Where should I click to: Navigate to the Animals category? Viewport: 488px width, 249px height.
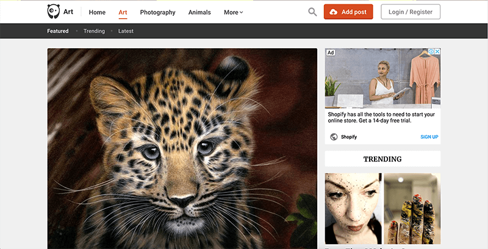click(199, 12)
